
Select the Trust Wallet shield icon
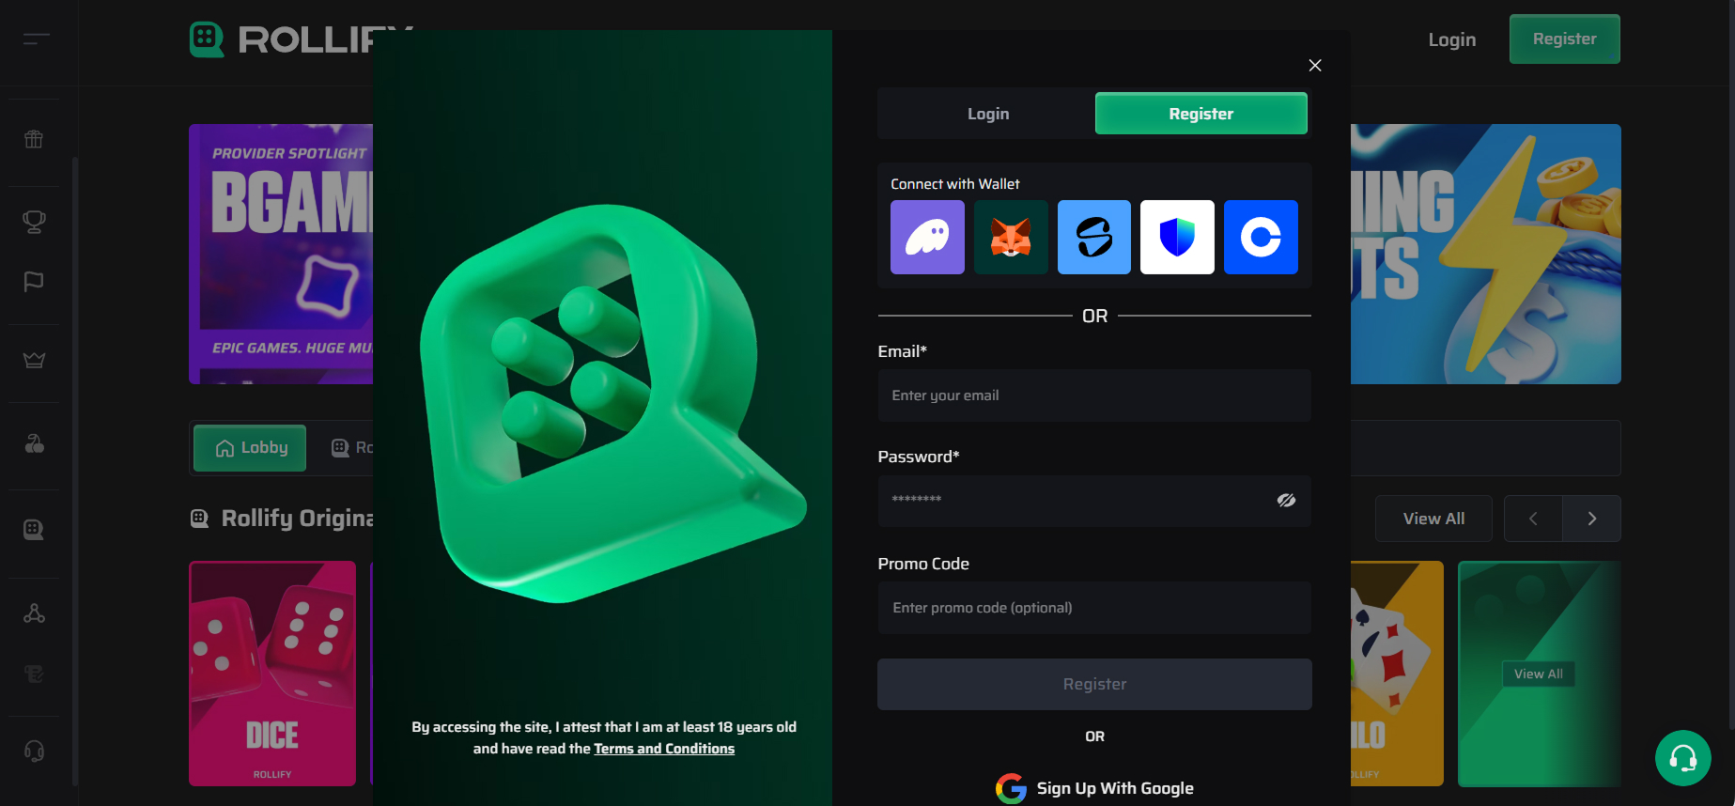[1177, 237]
